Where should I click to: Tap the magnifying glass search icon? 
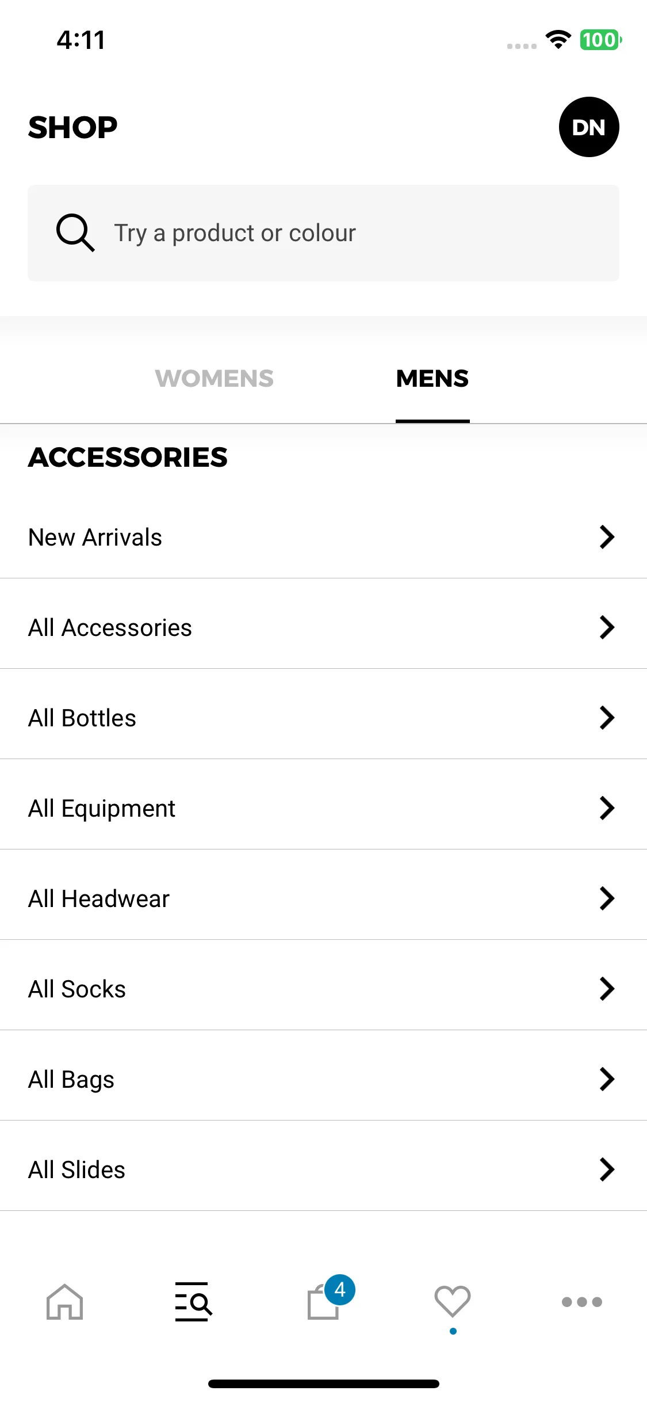(x=75, y=233)
